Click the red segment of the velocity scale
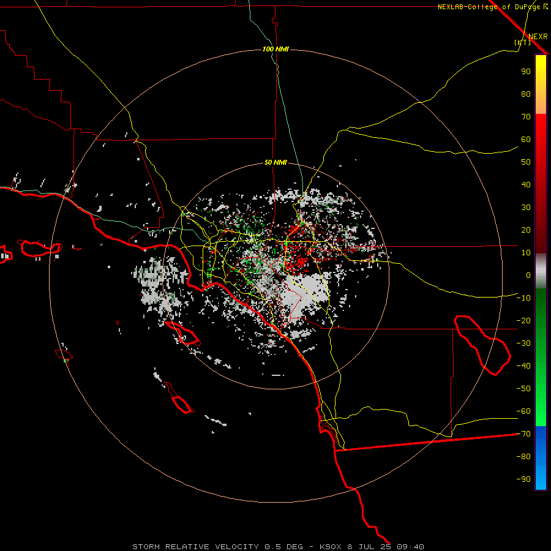Image resolution: width=551 pixels, height=551 pixels. pos(541,184)
